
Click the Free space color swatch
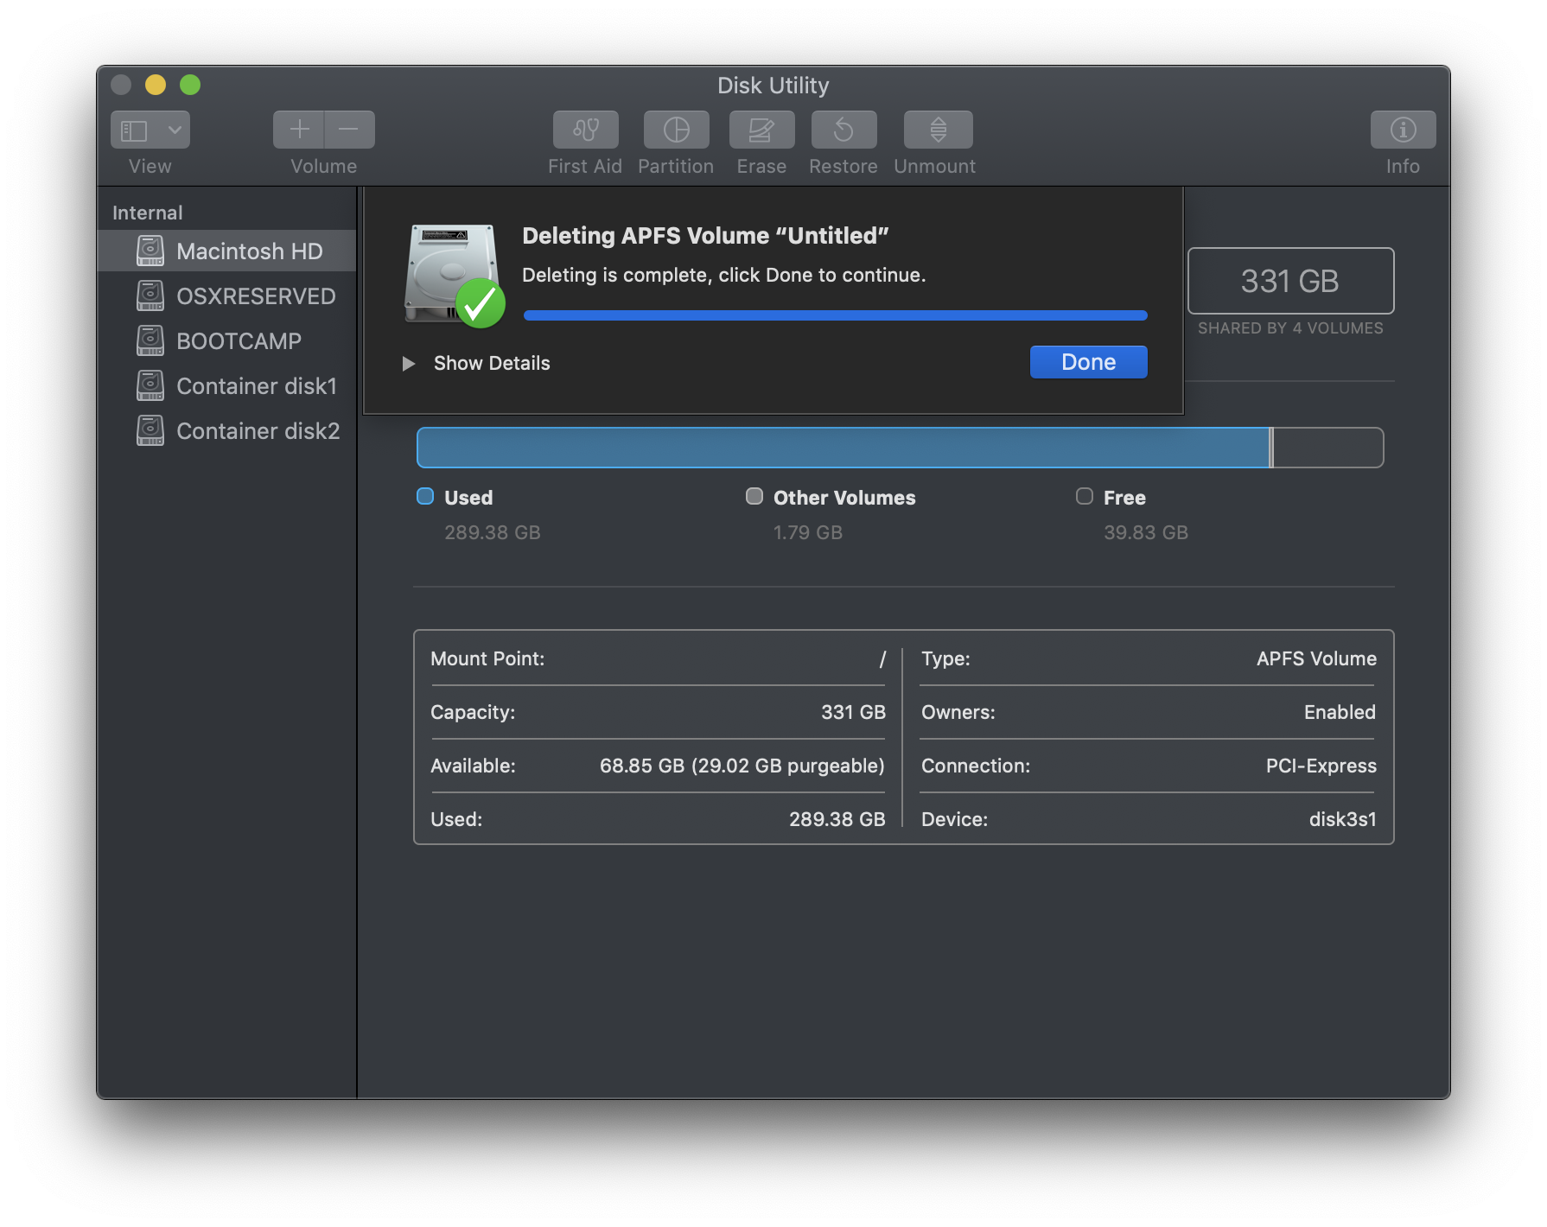click(1085, 496)
